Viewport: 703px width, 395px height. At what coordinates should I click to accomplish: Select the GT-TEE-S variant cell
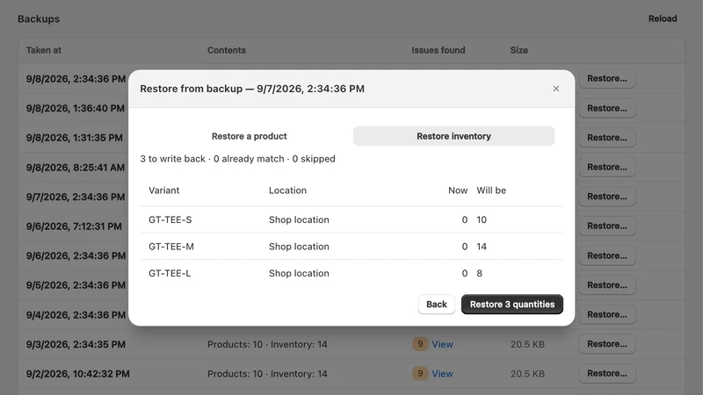click(170, 220)
